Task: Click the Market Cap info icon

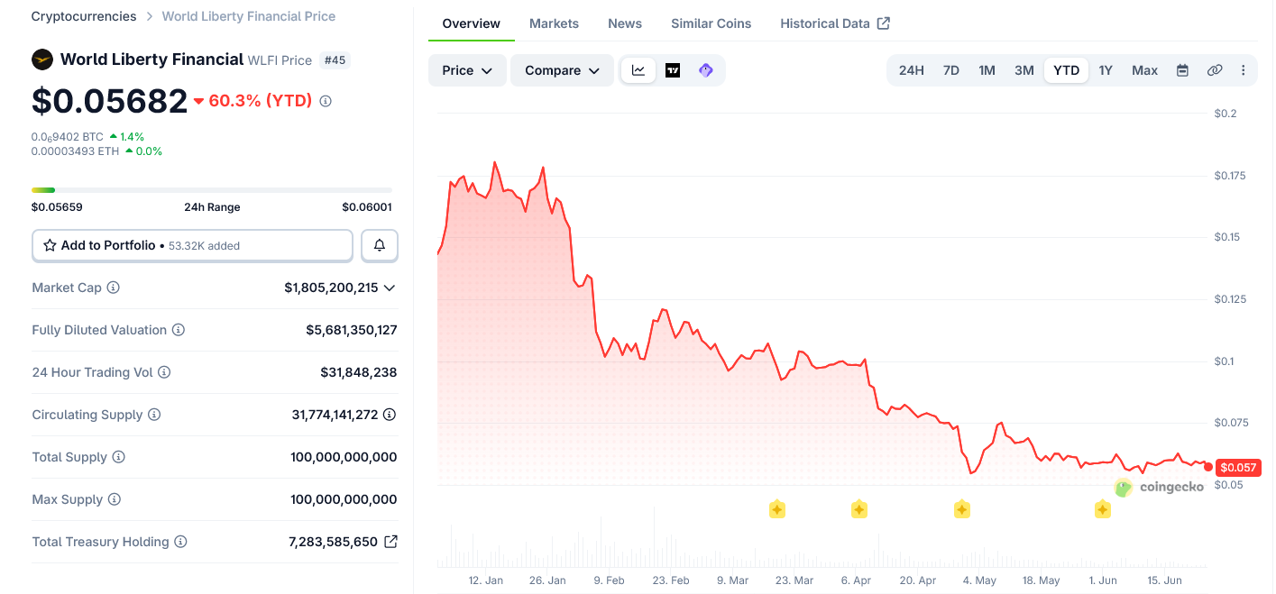Action: click(x=114, y=288)
